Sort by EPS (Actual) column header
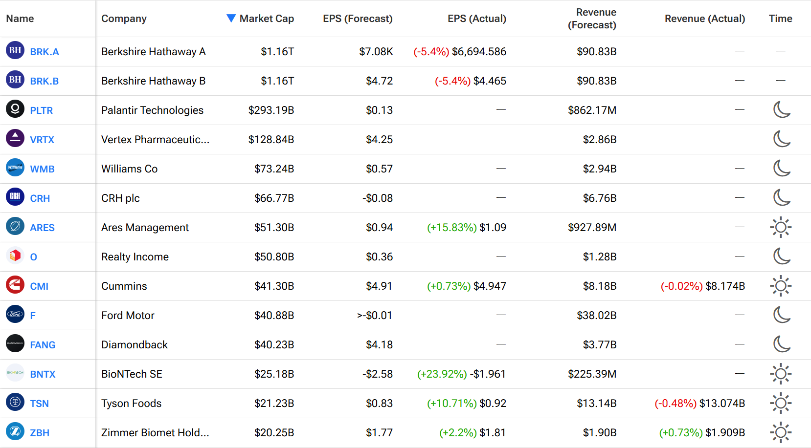 click(x=477, y=19)
